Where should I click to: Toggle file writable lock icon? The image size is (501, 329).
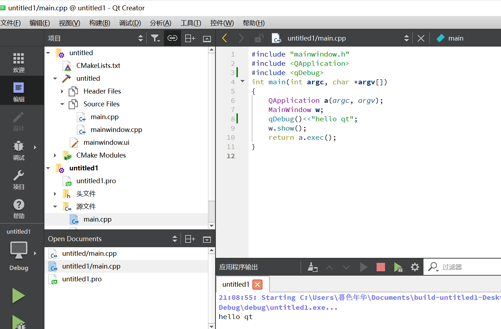[x=259, y=38]
